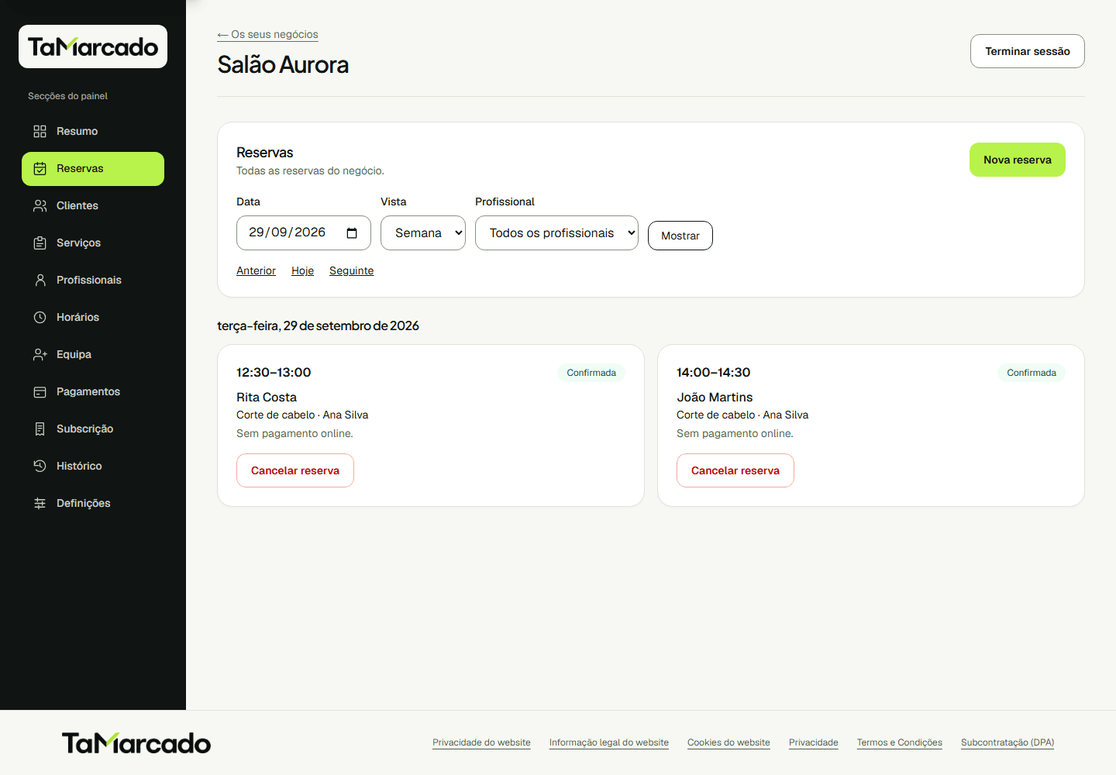Screen dimensions: 1116x775
Task: Click the Nova reserva button
Action: [x=1018, y=160]
